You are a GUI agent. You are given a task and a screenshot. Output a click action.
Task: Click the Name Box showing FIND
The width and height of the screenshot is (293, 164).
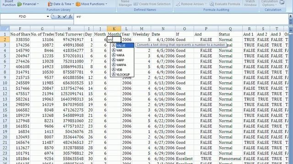coord(22,16)
